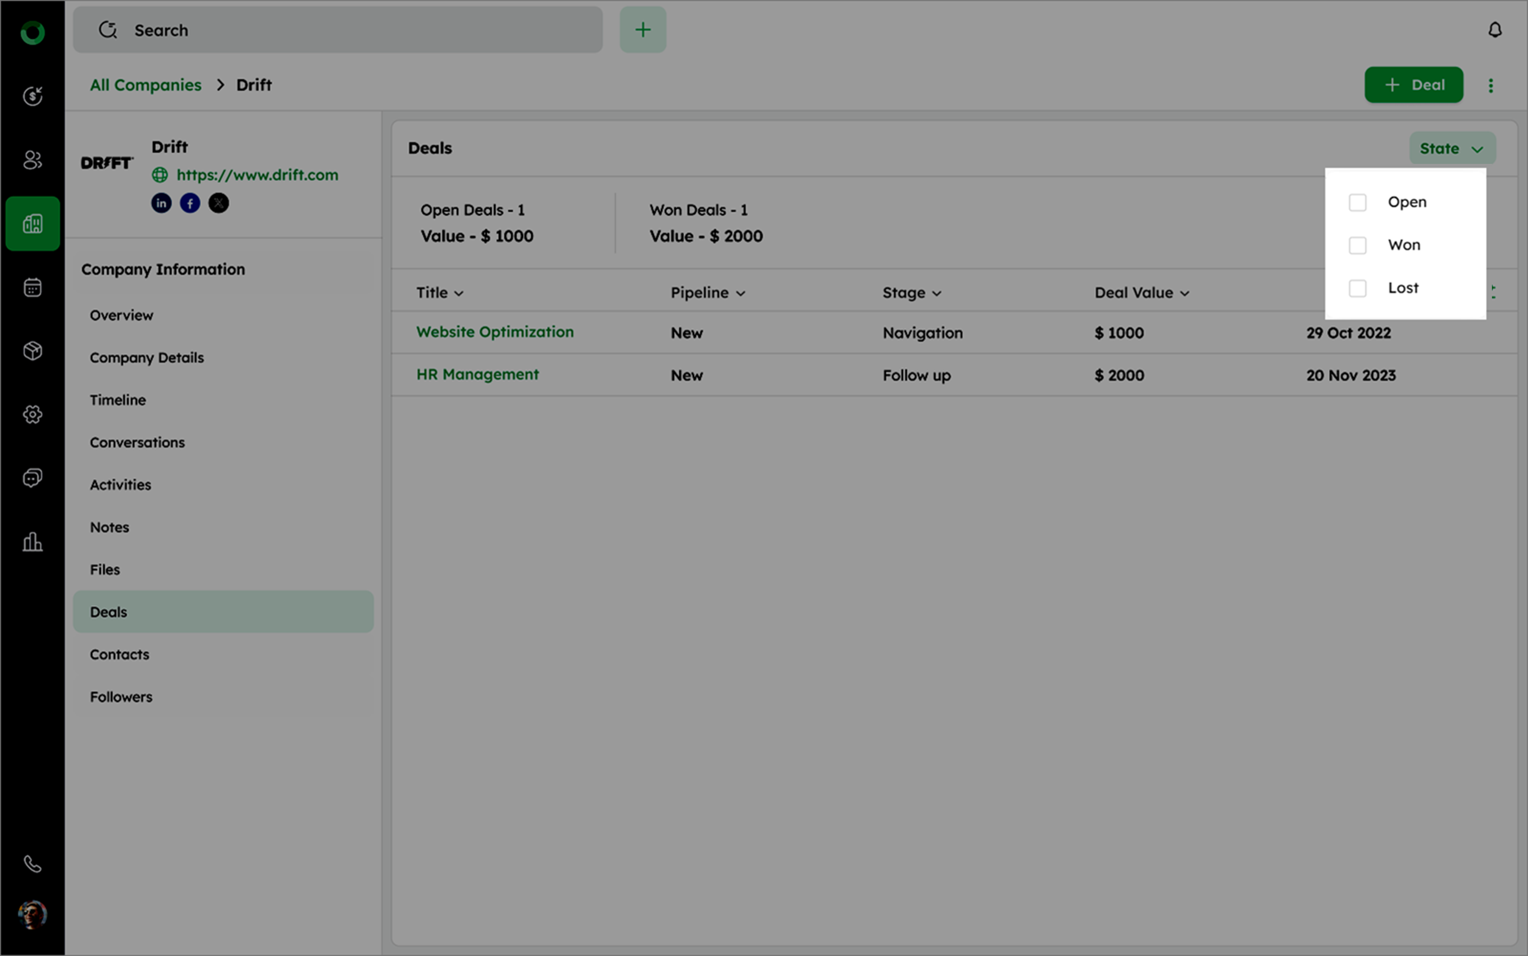Check the Lost state checkbox

(1357, 288)
